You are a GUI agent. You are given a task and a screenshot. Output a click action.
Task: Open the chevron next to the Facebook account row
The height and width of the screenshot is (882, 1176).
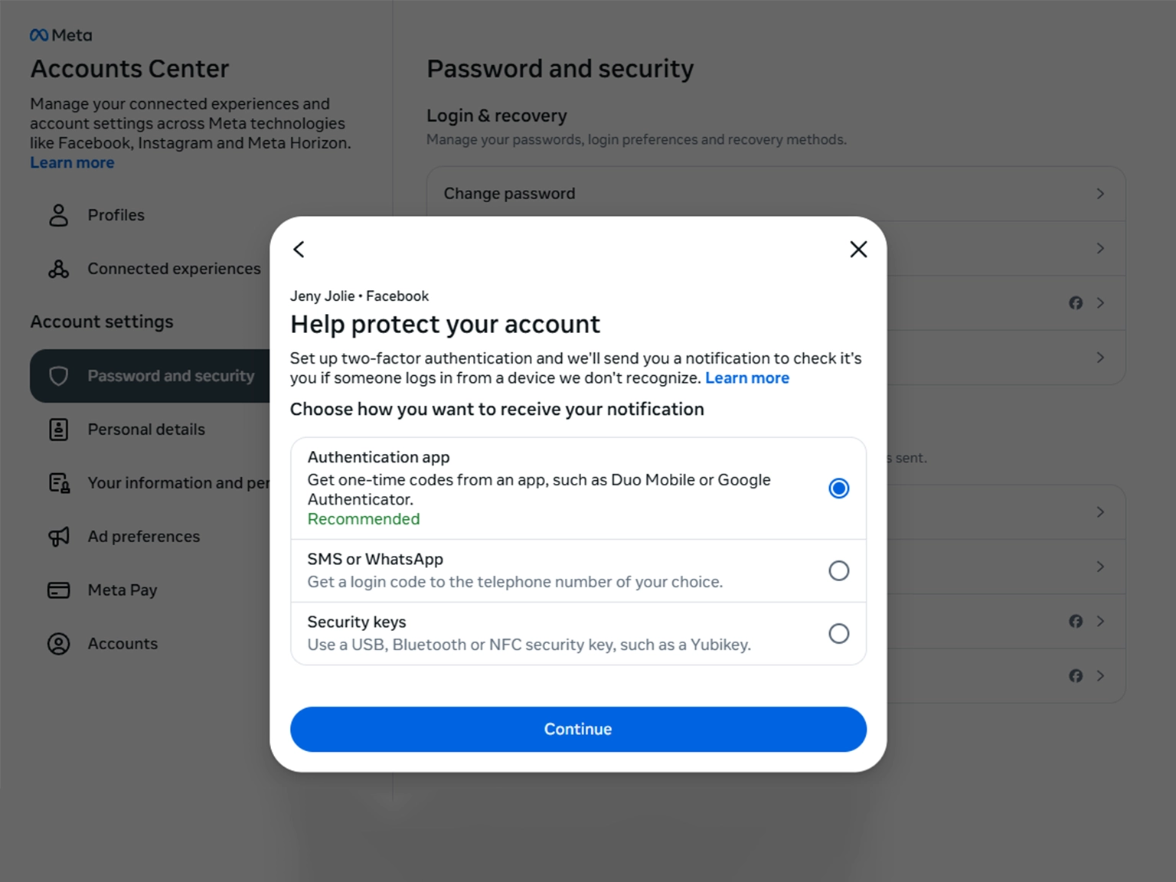tap(1100, 302)
